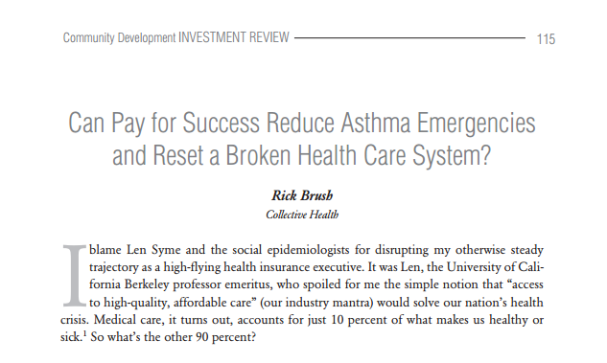Click the word 'crisis' starting the fifth line
The width and height of the screenshot is (607, 363).
point(75,320)
